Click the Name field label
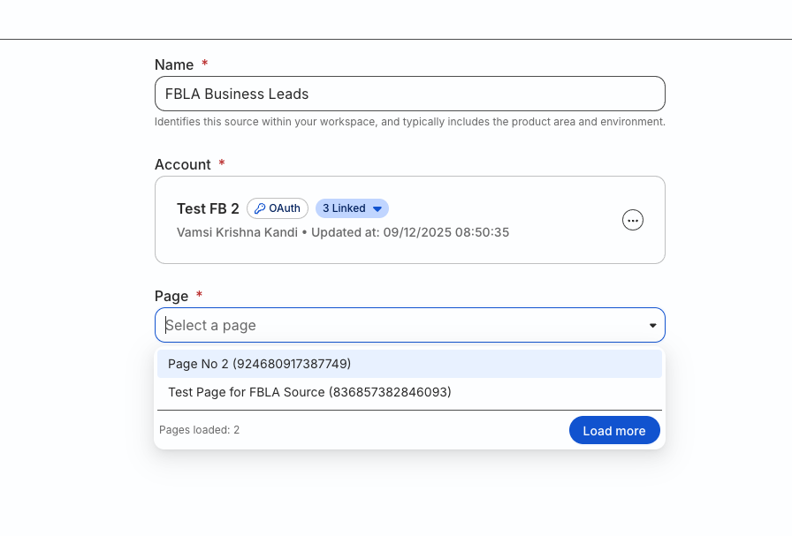The height and width of the screenshot is (536, 792). (174, 64)
